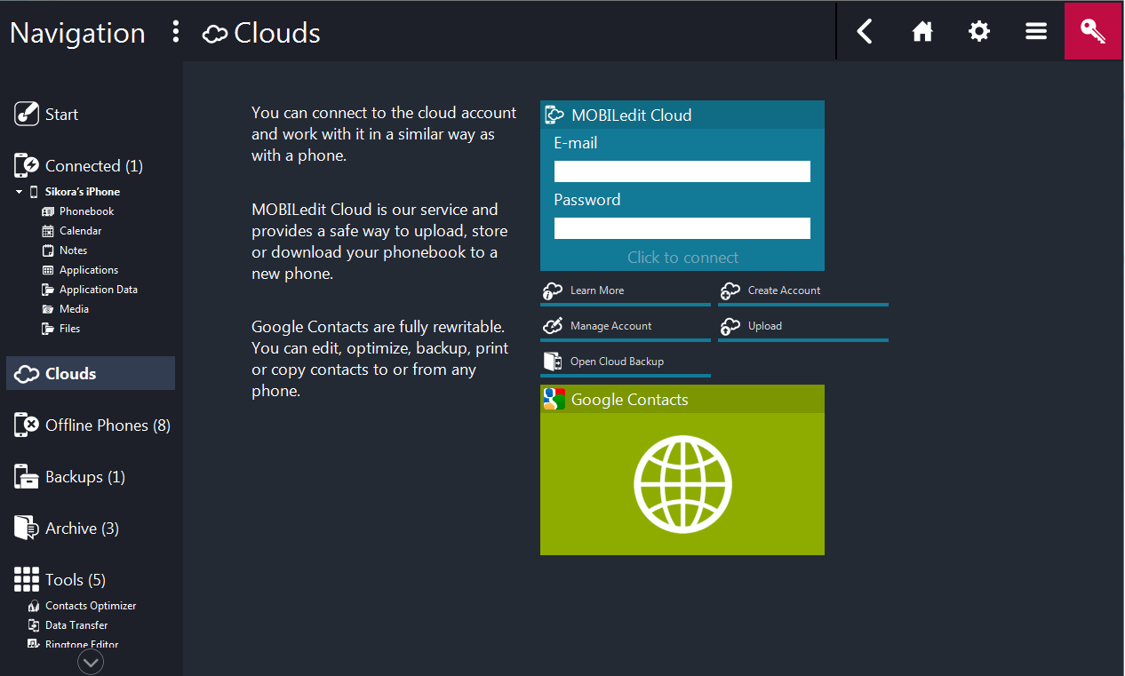
Task: Click the Files folder icon
Action: 48,329
